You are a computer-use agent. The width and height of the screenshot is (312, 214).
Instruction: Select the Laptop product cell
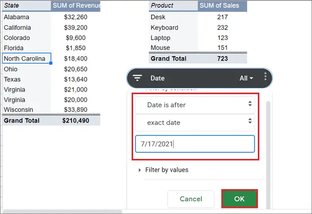[174, 38]
